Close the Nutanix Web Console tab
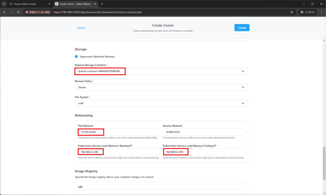This screenshot has height=195, width=326. [x=49, y=4]
